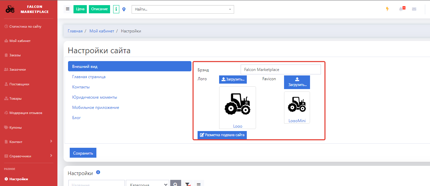
Task: Click the hamburger menu icon in top bar
Action: pos(68,9)
